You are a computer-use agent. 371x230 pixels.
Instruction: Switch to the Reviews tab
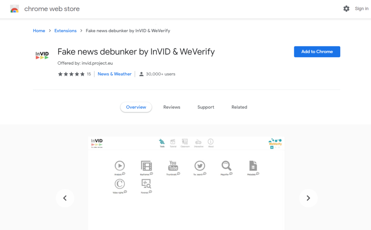171,107
